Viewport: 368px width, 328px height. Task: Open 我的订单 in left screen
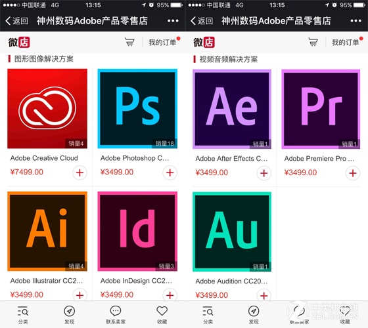[x=162, y=43]
